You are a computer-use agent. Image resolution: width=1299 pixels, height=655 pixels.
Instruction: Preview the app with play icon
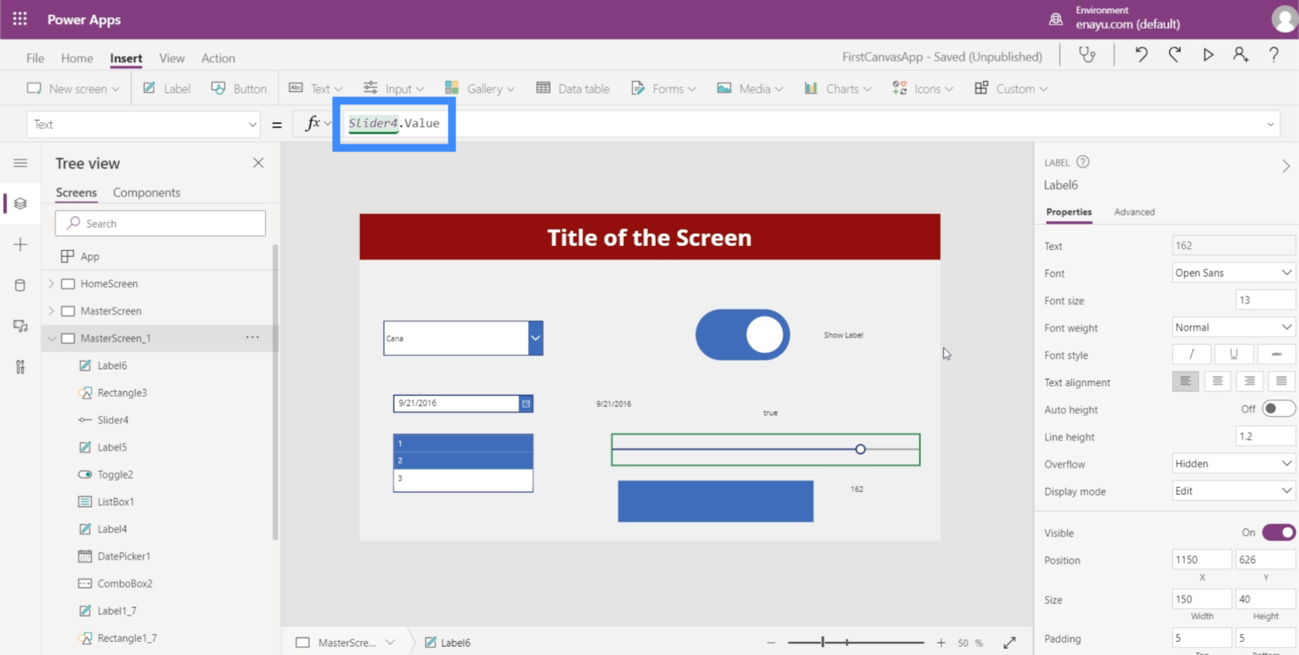(x=1208, y=55)
